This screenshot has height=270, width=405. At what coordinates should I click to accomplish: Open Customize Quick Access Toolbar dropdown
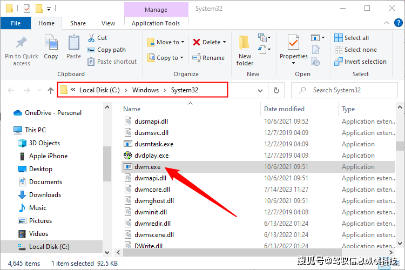49,9
